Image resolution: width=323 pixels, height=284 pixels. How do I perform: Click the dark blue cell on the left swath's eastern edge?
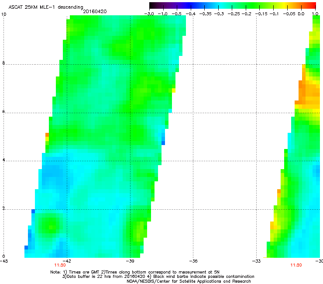[x=163, y=143]
